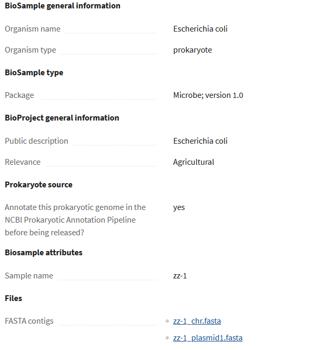Viewport: 310px width, 350px height.
Task: Click the Microbe; version 1.0 package value
Action: (208, 95)
